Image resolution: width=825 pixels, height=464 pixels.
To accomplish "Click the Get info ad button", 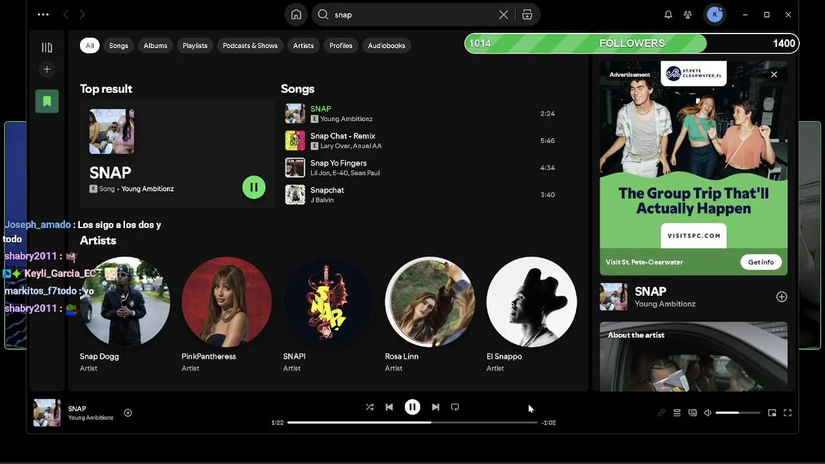I will coord(761,262).
